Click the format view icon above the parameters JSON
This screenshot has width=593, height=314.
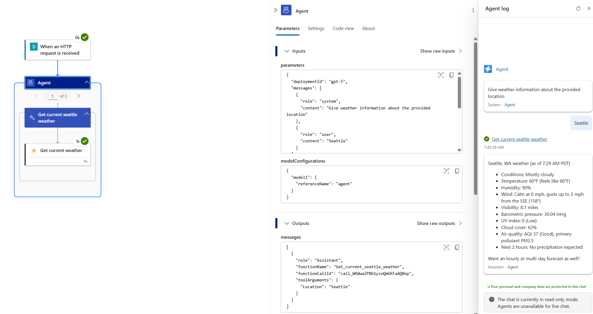coord(441,75)
